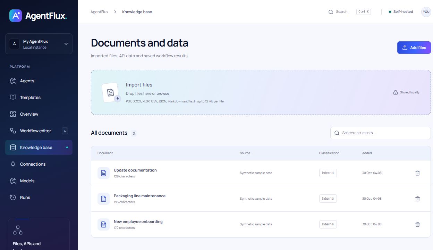Click the 'A' workspace avatar
Screen dimensions: 433x250
point(14,44)
